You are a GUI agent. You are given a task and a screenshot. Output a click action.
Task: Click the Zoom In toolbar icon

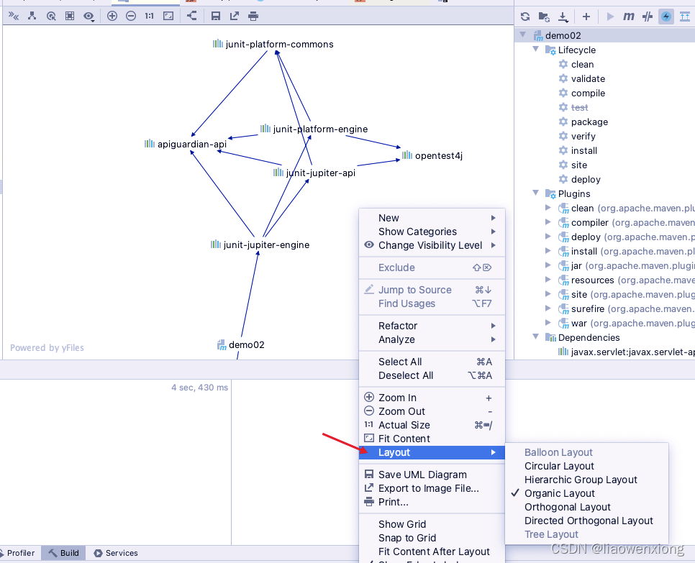click(x=112, y=17)
